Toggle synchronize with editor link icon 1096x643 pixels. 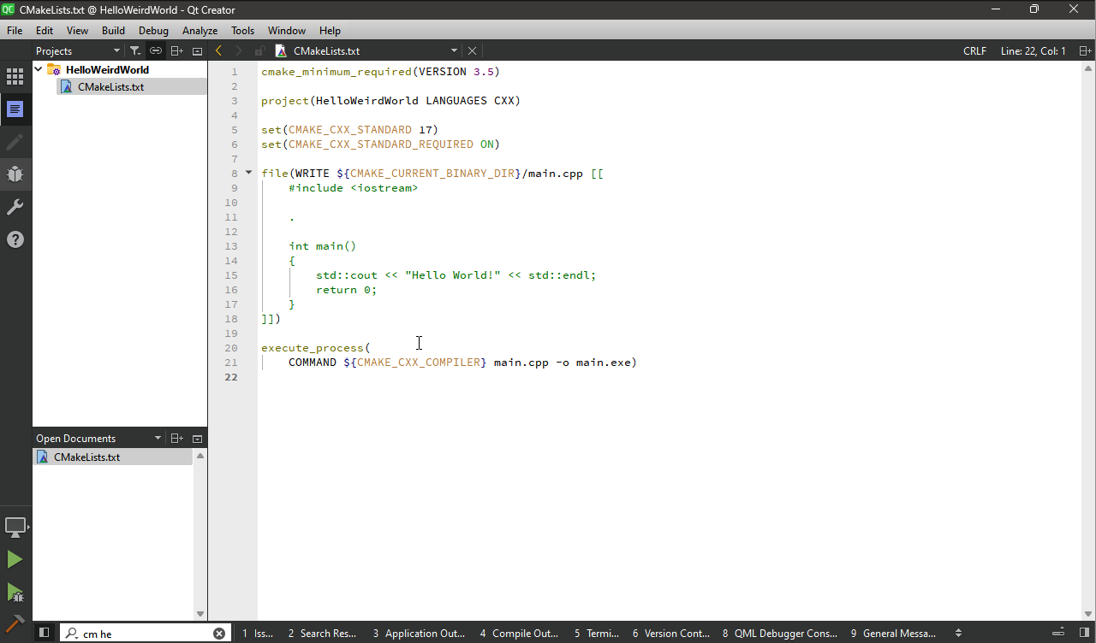pyautogui.click(x=156, y=51)
